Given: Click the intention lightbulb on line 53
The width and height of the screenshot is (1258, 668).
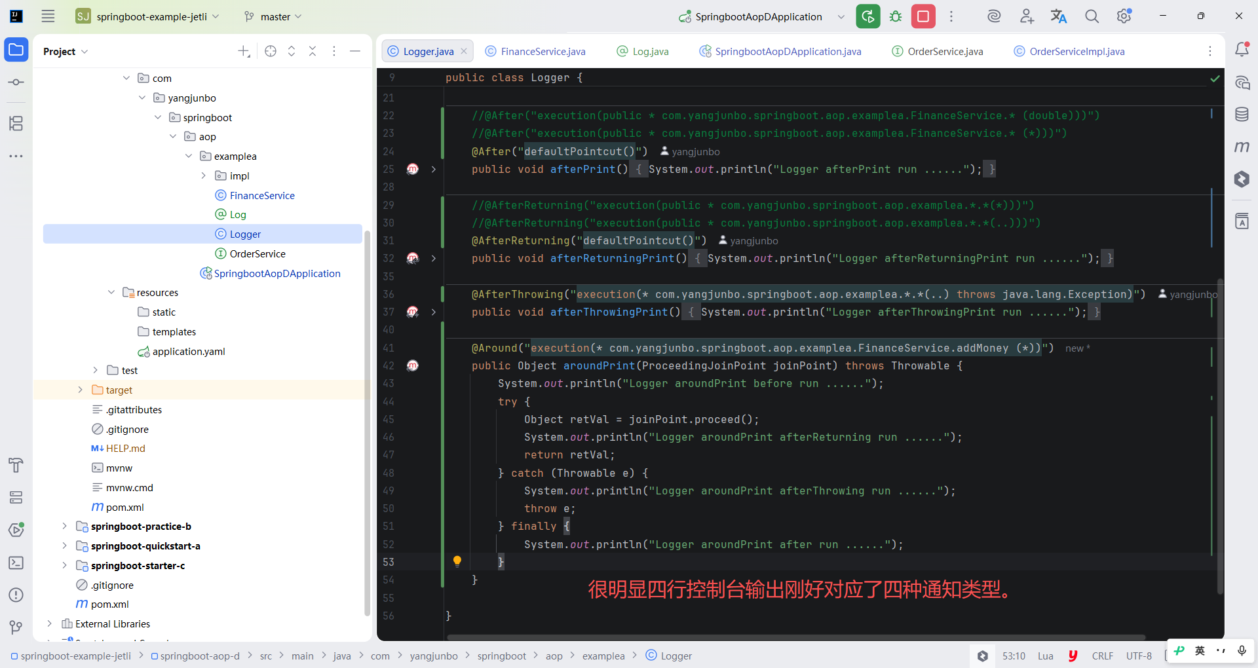Looking at the screenshot, I should (x=457, y=561).
